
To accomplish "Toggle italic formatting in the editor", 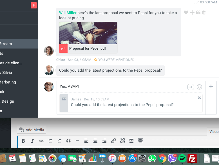I will pyautogui.click(x=32, y=141).
